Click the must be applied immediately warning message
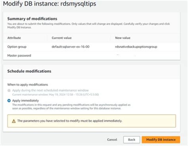This screenshot has width=188, height=146. coord(70,121)
